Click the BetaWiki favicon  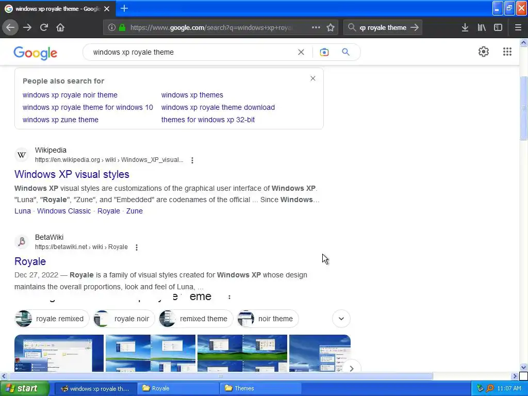pos(22,242)
